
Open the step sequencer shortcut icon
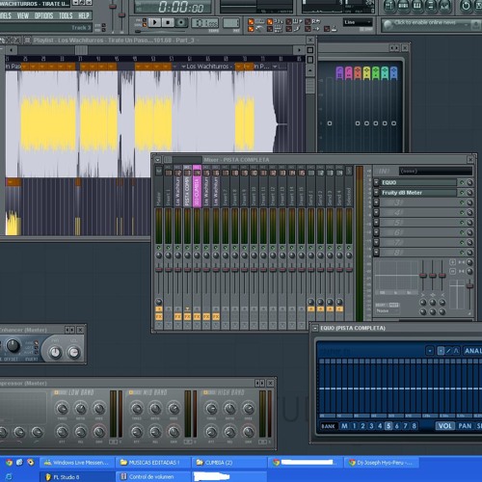[404, 6]
